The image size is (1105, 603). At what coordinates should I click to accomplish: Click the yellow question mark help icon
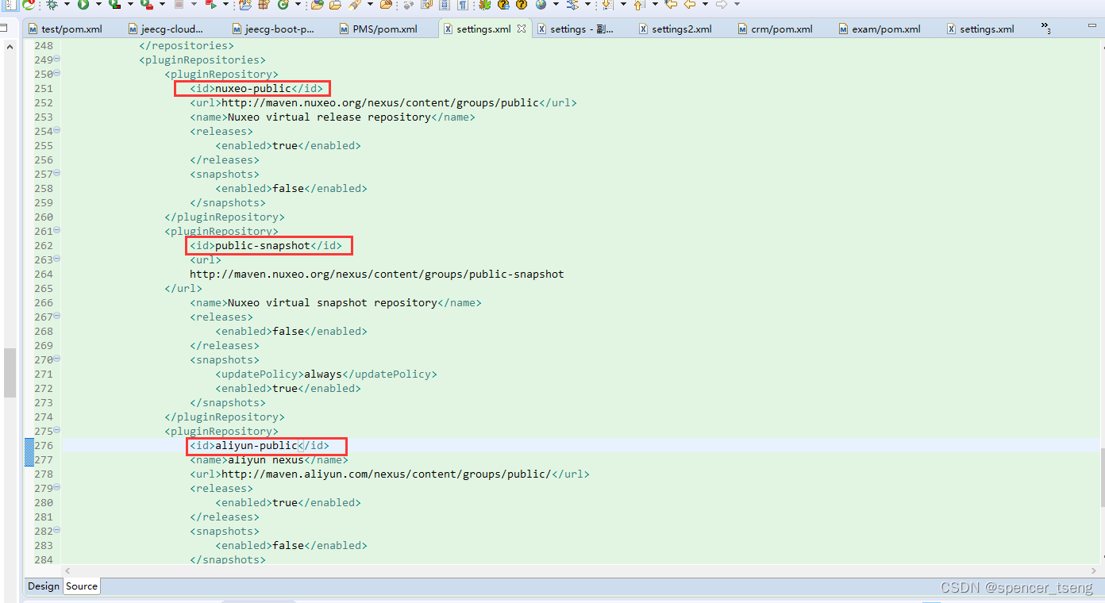click(521, 4)
